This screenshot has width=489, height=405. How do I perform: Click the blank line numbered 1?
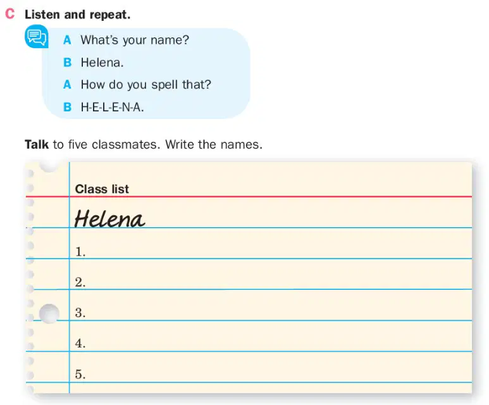[270, 244]
